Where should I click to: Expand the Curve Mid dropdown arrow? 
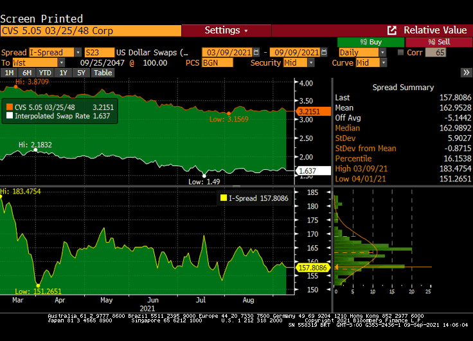[384, 63]
